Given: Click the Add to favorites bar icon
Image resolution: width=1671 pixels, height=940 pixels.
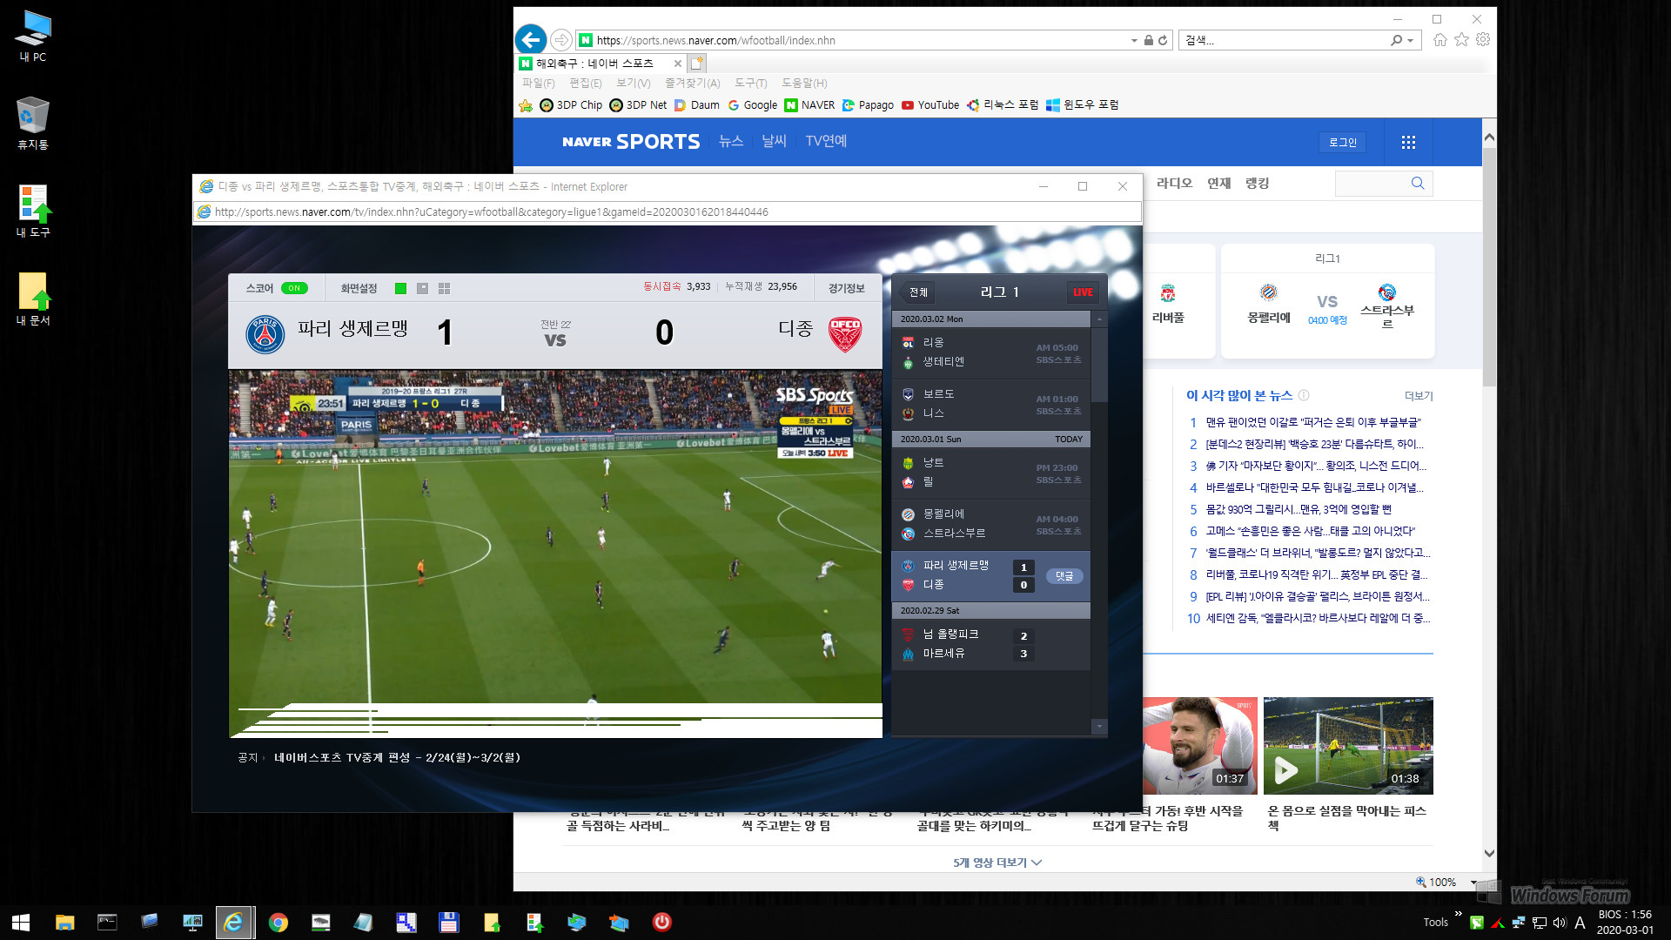Looking at the screenshot, I should click(526, 105).
